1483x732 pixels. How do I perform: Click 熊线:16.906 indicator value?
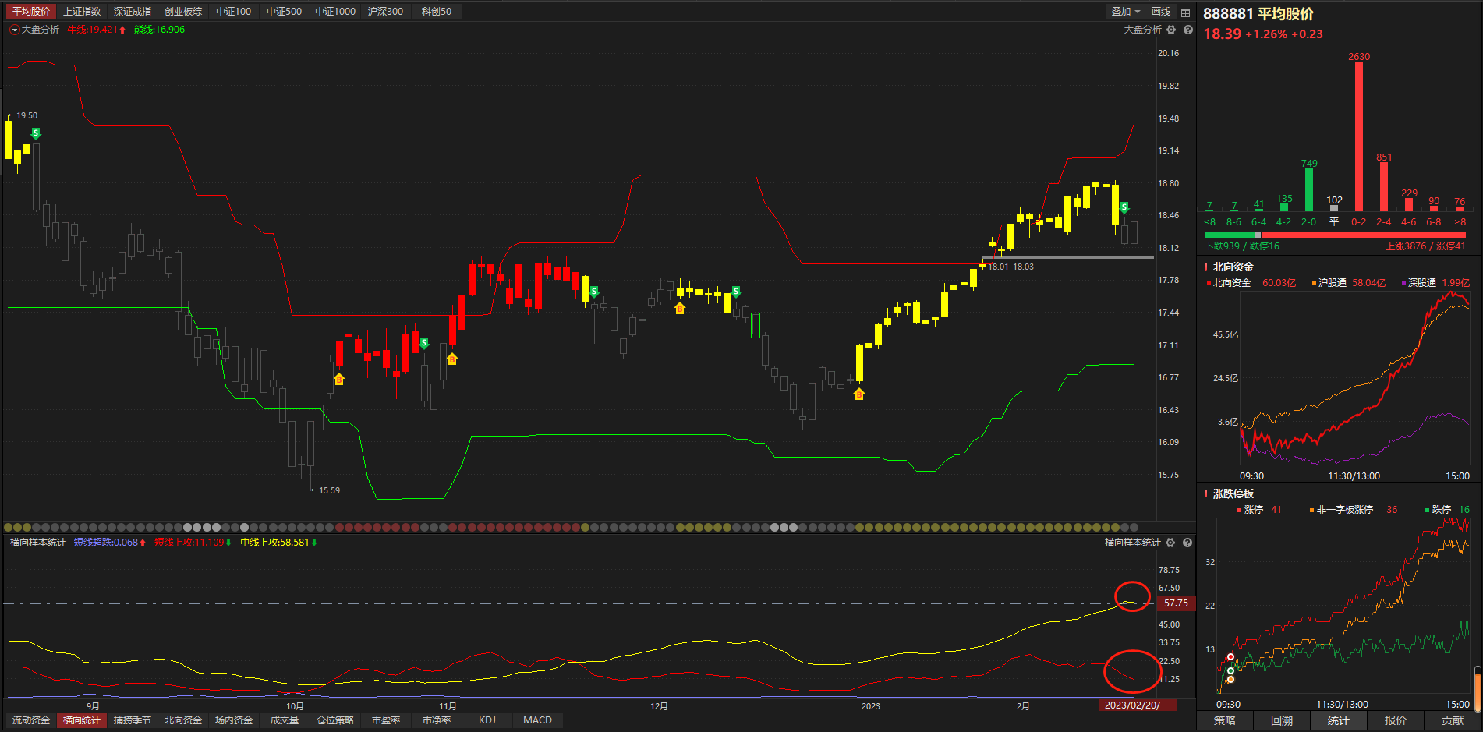(159, 30)
